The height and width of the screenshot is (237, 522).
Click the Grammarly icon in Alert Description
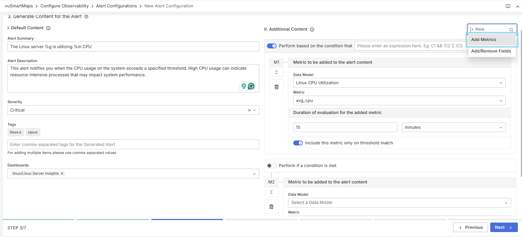(251, 86)
